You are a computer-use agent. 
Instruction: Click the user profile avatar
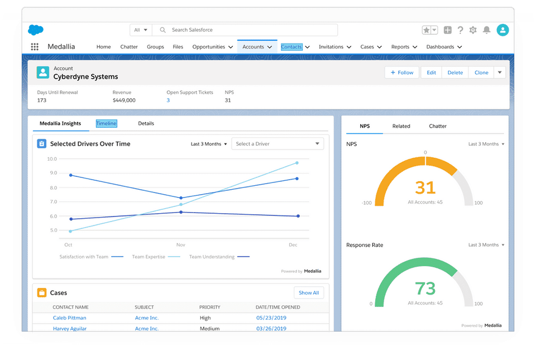click(502, 30)
